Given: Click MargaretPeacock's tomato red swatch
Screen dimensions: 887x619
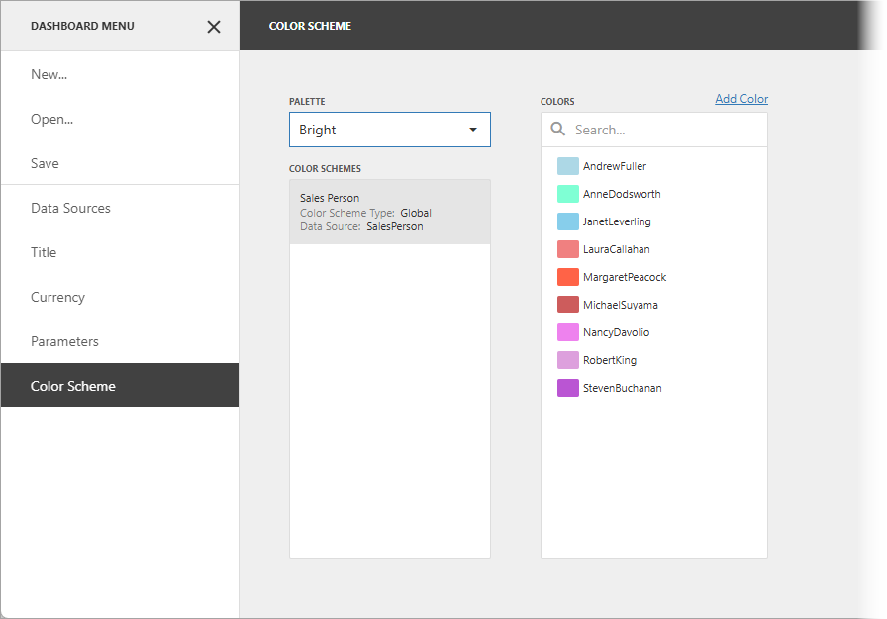Looking at the screenshot, I should 568,277.
